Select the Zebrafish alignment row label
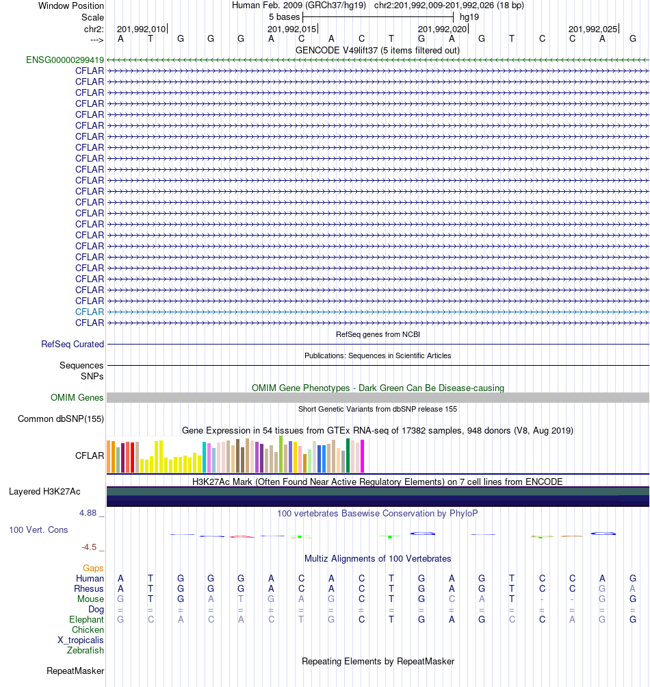 (86, 650)
